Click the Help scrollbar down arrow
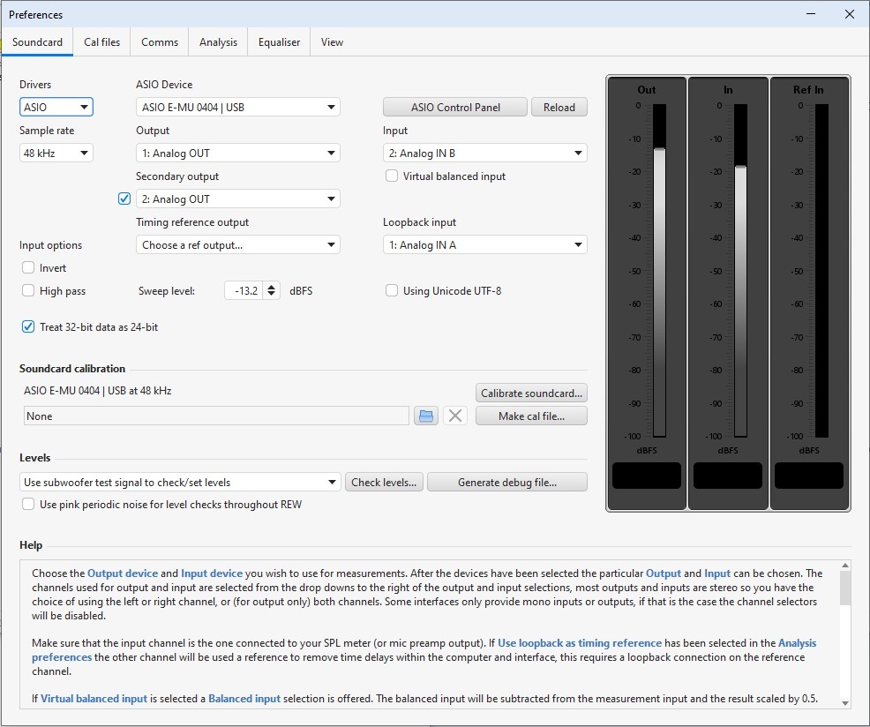Viewport: 870px width, 727px height. coord(845,702)
